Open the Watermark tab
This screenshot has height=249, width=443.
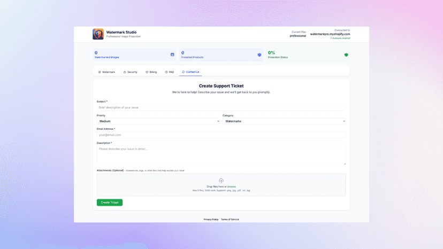pyautogui.click(x=106, y=72)
